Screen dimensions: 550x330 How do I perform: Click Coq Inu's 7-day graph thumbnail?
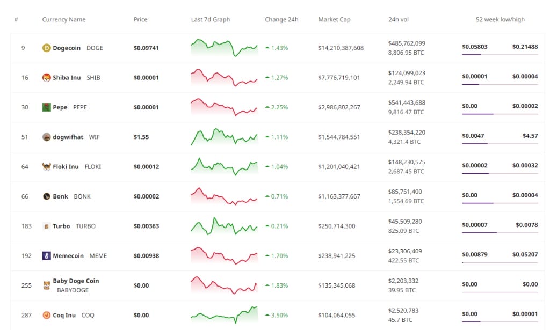(x=224, y=315)
